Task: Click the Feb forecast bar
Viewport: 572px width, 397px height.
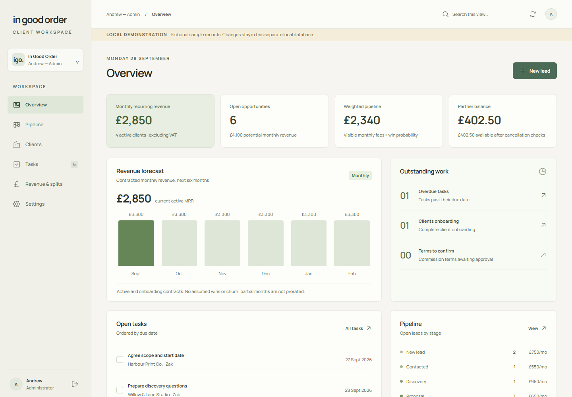Action: point(352,243)
